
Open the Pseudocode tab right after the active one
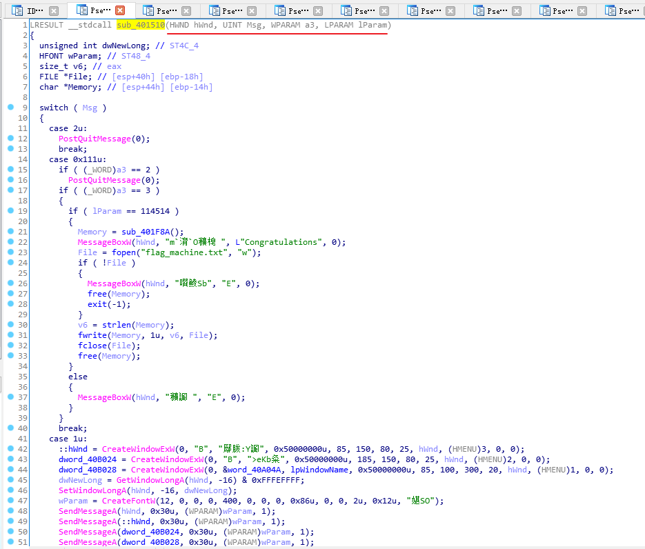166,11
